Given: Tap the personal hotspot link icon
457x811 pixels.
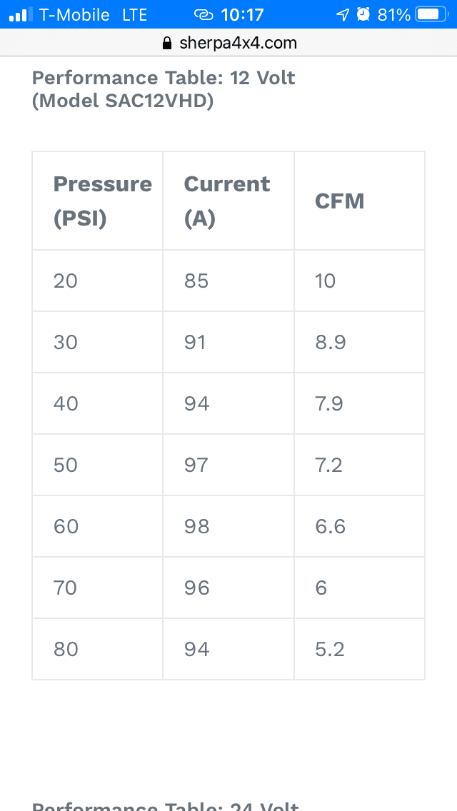Looking at the screenshot, I should pos(204,15).
